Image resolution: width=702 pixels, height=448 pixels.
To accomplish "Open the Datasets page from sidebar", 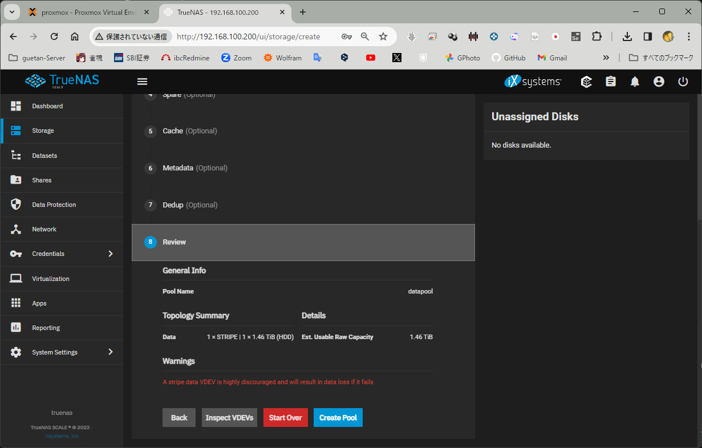I will (x=44, y=156).
